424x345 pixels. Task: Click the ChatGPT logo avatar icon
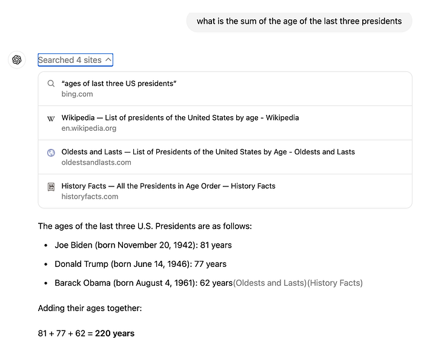coord(17,60)
